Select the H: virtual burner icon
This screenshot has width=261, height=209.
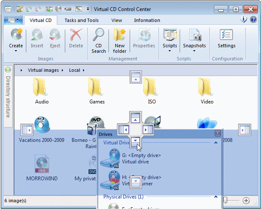109,180
